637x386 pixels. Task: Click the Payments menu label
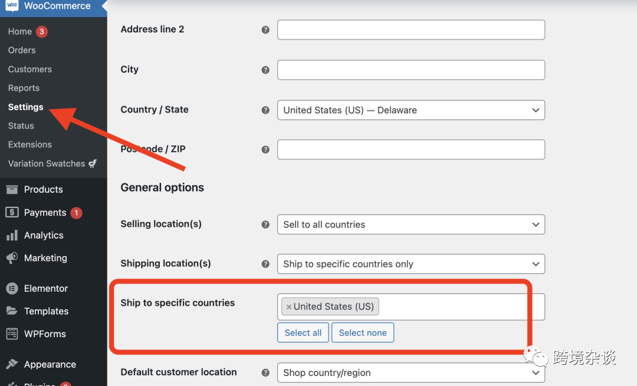(45, 212)
